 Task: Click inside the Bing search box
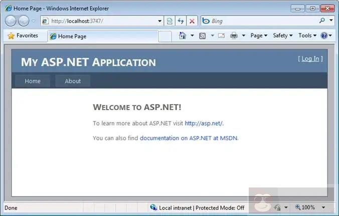pyautogui.click(x=259, y=21)
